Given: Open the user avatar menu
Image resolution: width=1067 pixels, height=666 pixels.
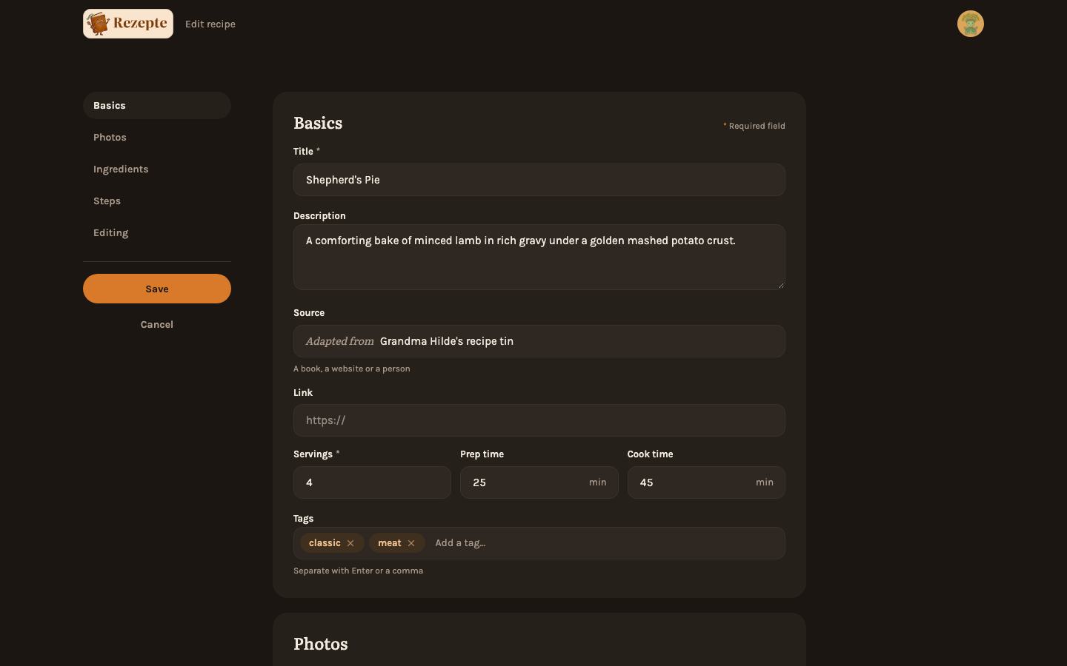Looking at the screenshot, I should pyautogui.click(x=971, y=24).
